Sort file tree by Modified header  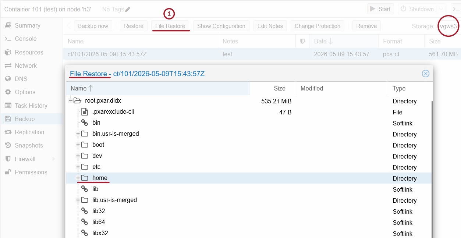[342, 88]
